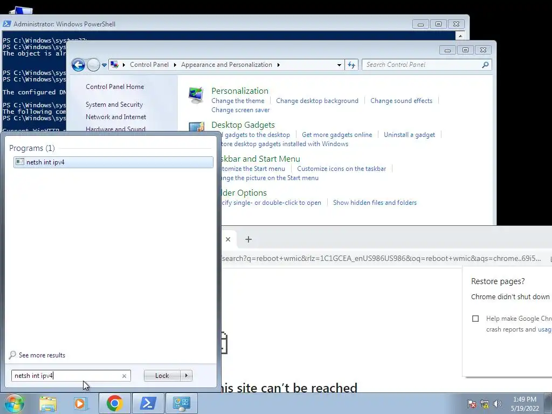
Task: Click the usage link in Restore dialog
Action: click(544, 329)
